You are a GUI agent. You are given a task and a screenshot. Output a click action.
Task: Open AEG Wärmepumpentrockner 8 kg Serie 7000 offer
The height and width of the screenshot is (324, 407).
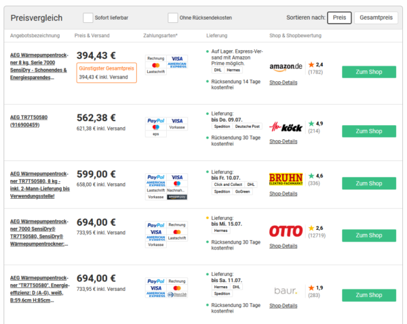(39, 66)
